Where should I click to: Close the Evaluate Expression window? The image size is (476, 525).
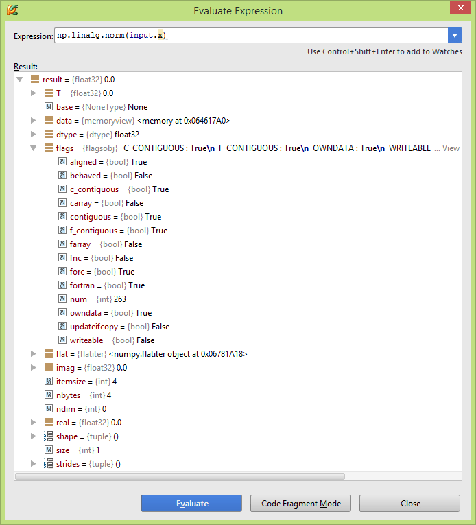click(x=461, y=8)
